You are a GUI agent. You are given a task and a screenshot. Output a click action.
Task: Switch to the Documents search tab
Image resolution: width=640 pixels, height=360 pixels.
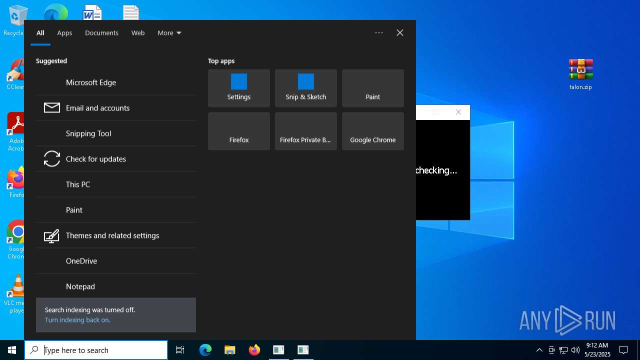(x=101, y=33)
